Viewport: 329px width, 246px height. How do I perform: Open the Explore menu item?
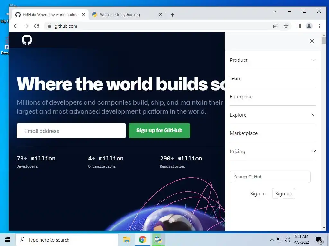point(273,115)
